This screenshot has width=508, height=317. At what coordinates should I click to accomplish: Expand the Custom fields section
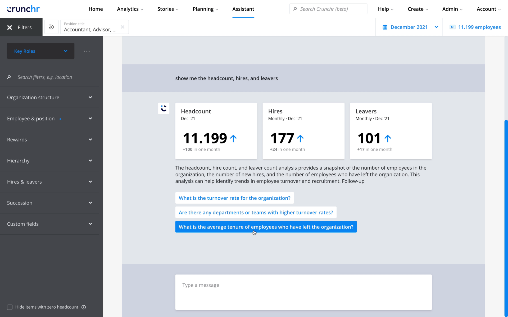[x=90, y=224]
